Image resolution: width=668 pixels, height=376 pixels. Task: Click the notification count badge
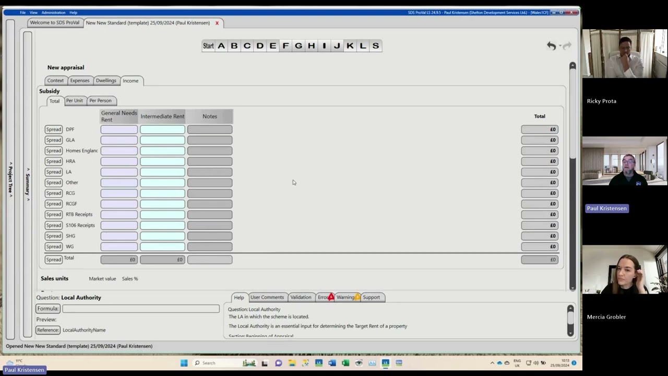pos(574,363)
